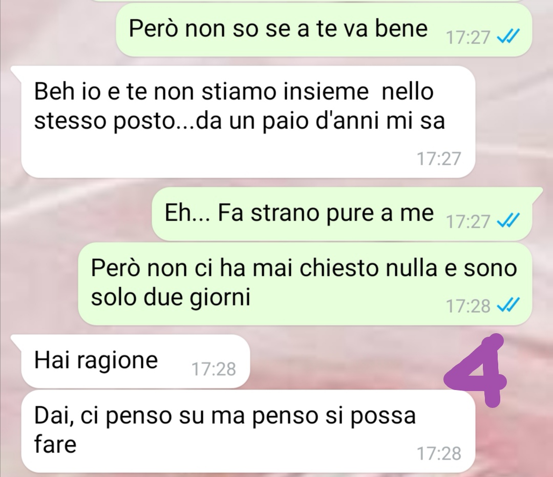Tap the 'Però non so se a te va bene' message
This screenshot has height=477, width=553.
(324, 30)
